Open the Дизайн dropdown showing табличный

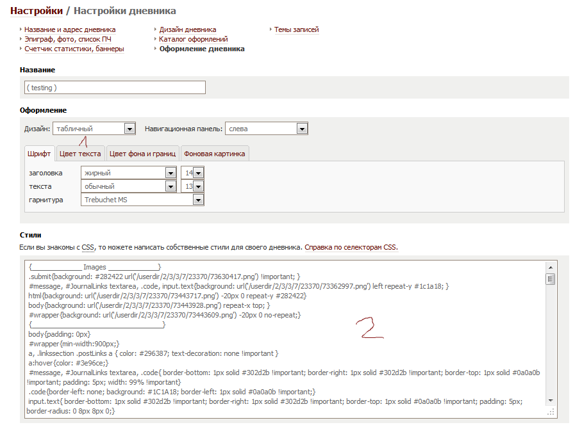[94, 129]
